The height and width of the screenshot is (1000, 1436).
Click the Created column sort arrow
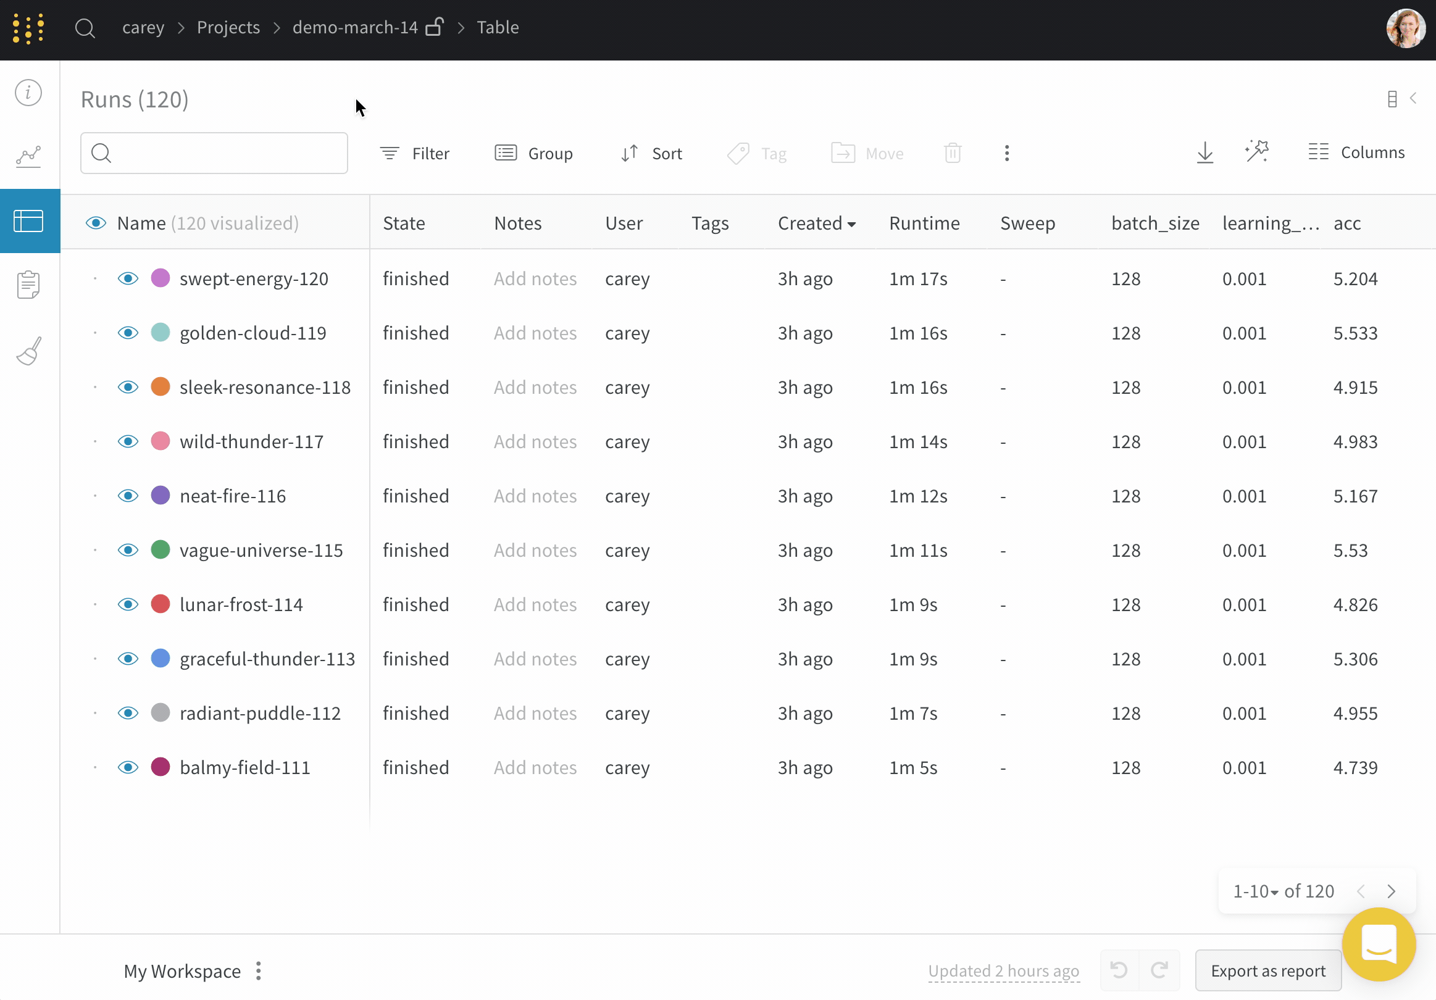[852, 225]
